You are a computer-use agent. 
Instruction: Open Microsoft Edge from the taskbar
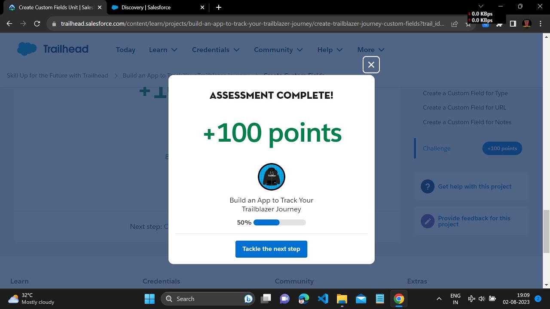[304, 299]
